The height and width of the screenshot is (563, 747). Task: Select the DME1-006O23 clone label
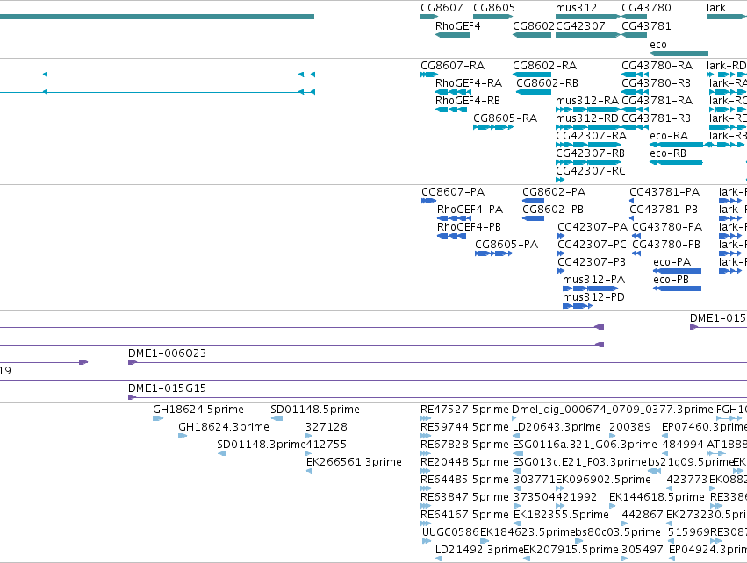click(x=167, y=353)
